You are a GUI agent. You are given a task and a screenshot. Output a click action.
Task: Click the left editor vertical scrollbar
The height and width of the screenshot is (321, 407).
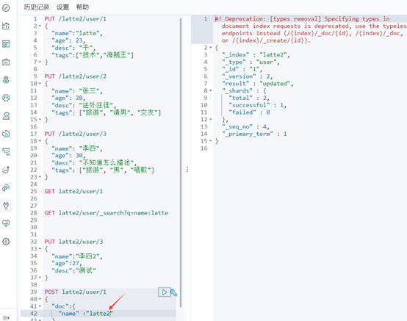(181, 162)
